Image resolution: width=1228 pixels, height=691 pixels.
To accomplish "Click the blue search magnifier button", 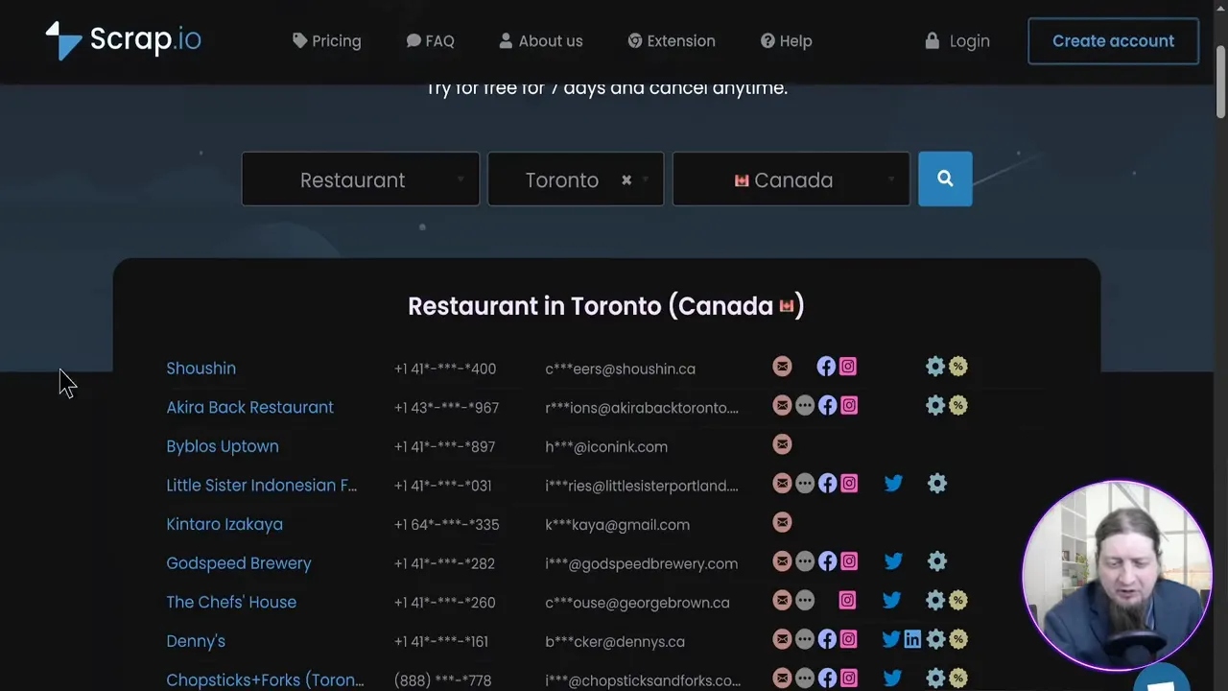I will click(x=945, y=179).
